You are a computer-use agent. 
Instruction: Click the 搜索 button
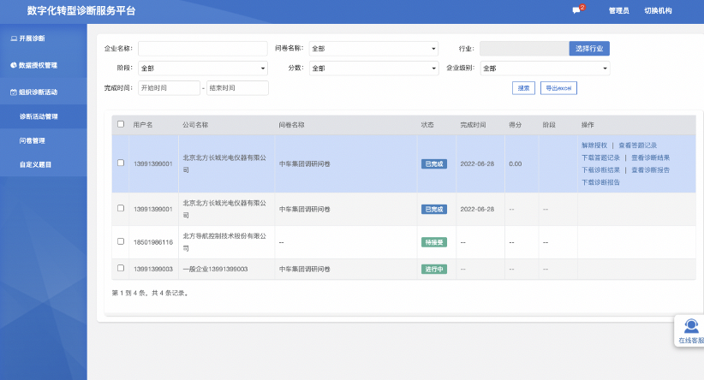tap(523, 88)
